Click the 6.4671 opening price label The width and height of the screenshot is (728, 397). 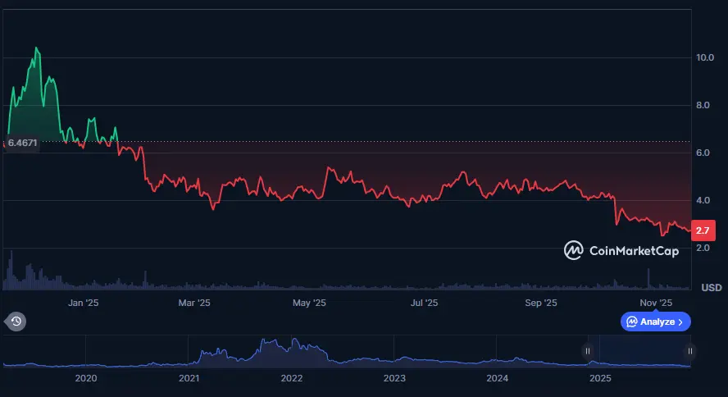click(x=21, y=143)
